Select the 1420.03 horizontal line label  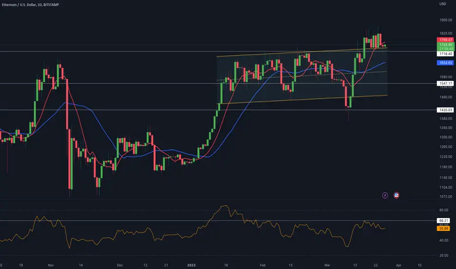click(445, 110)
